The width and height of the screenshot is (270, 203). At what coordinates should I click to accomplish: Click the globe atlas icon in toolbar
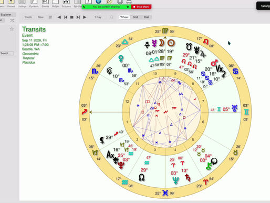(x=99, y=2)
